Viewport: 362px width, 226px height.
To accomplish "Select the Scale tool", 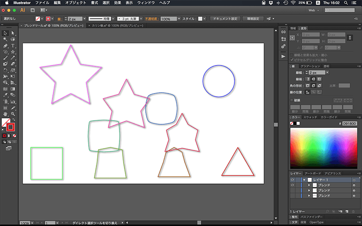I will point(13,71).
